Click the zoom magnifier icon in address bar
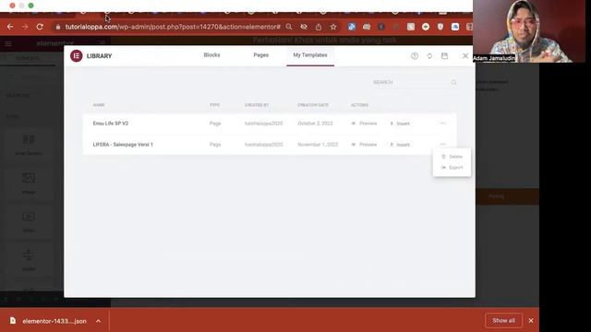The height and width of the screenshot is (332, 591). coord(289,27)
